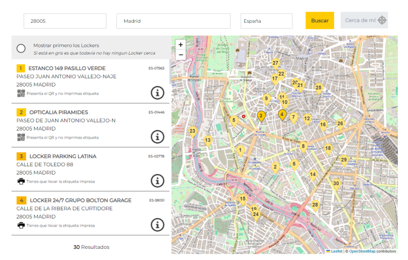Select map marker 16
This screenshot has height=260, width=408.
(323, 126)
